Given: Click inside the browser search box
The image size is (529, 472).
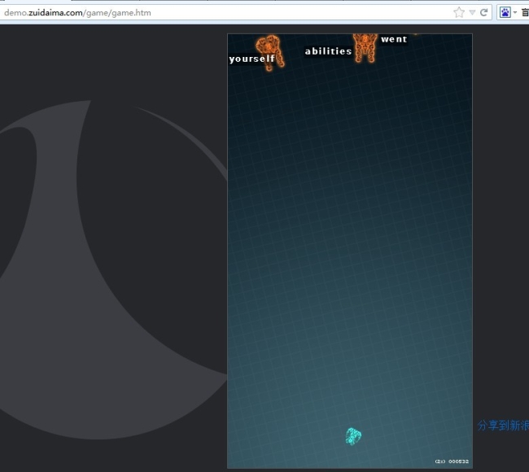Looking at the screenshot, I should tap(524, 12).
